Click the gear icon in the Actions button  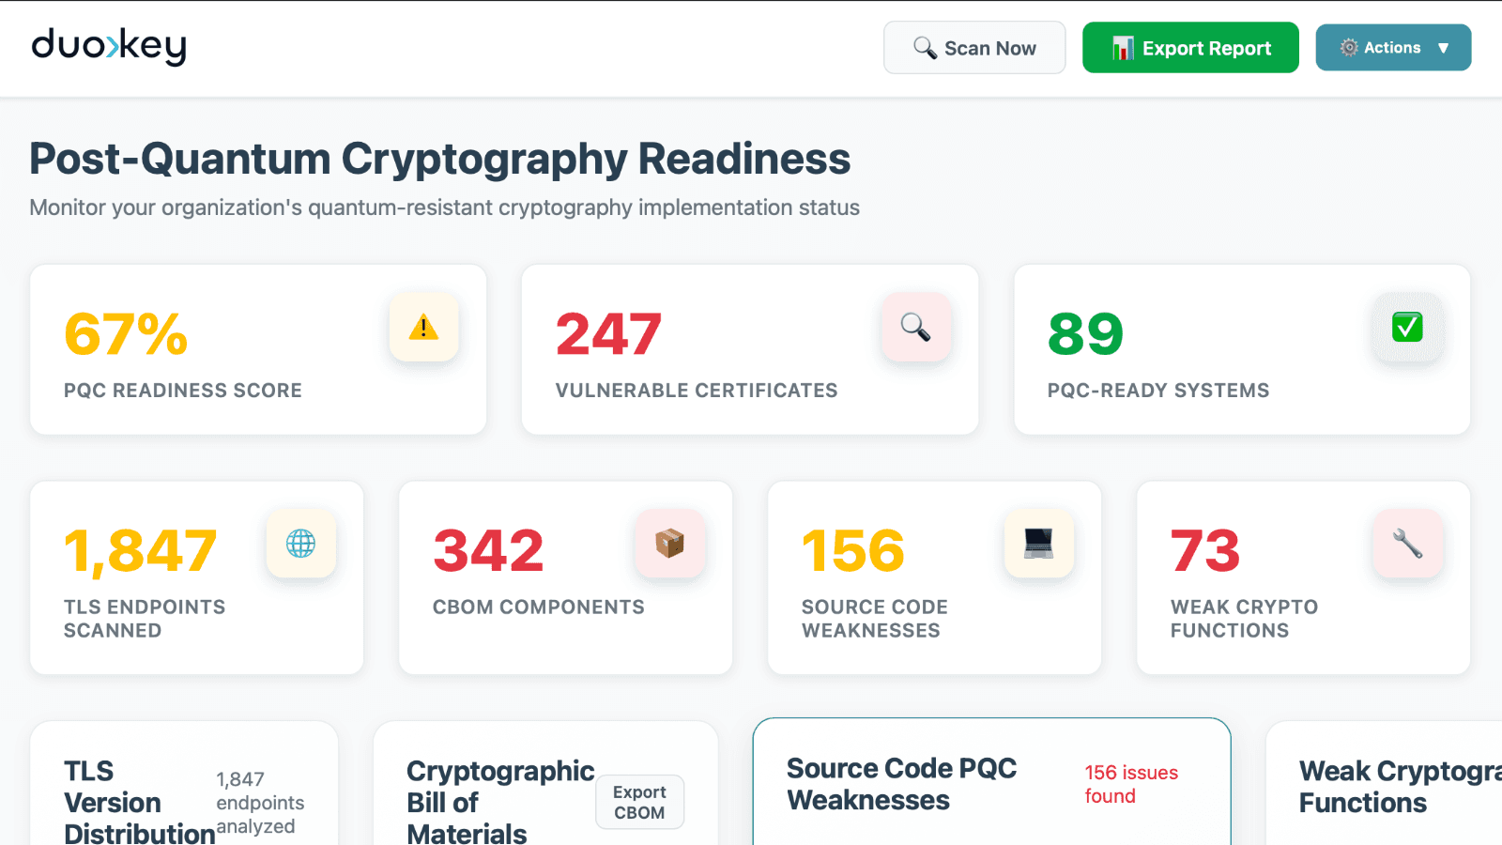pyautogui.click(x=1349, y=47)
